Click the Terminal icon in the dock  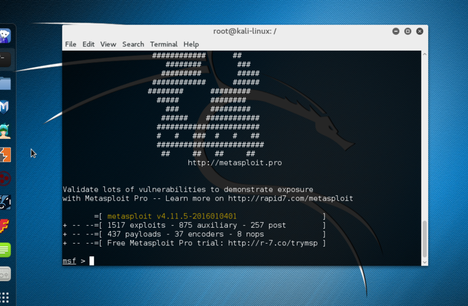tap(5, 59)
